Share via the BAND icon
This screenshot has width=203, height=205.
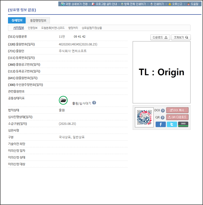point(183,124)
